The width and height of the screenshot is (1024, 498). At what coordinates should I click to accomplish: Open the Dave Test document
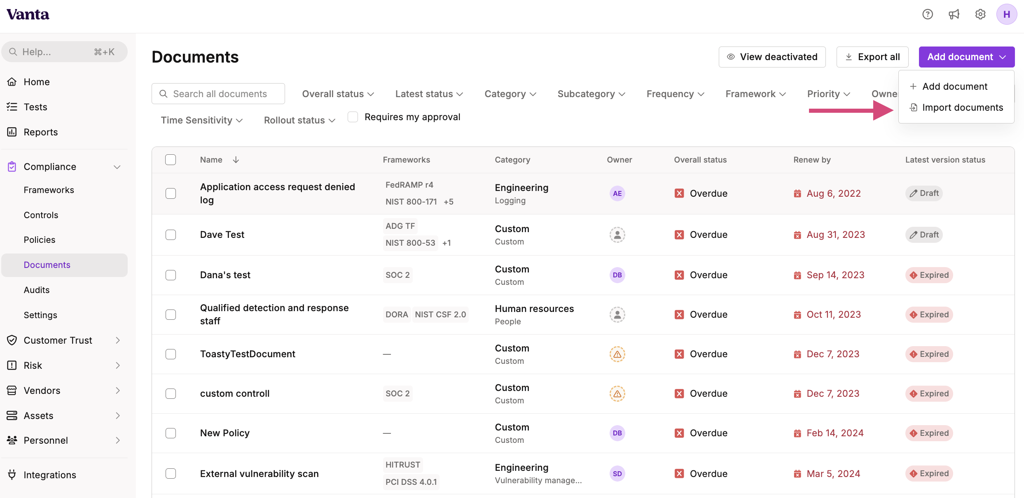point(222,235)
